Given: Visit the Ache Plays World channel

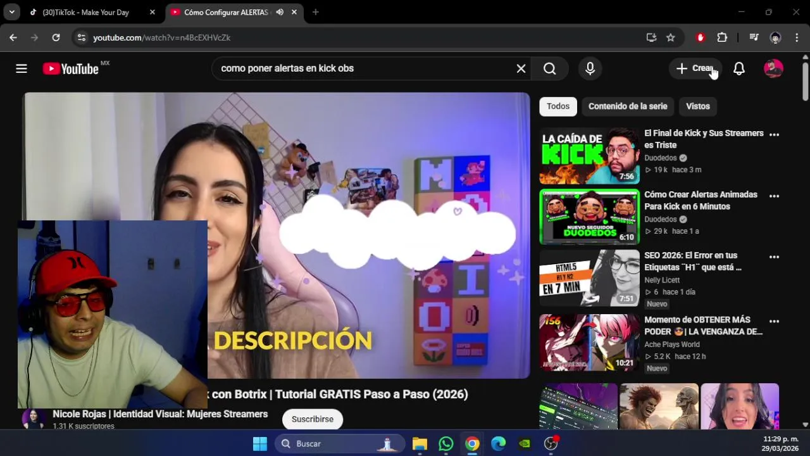Looking at the screenshot, I should (672, 345).
